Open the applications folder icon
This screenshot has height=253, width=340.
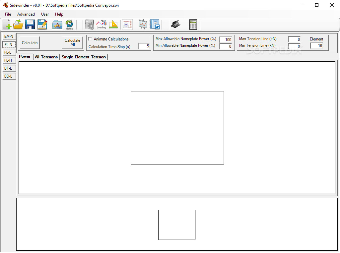(x=57, y=24)
